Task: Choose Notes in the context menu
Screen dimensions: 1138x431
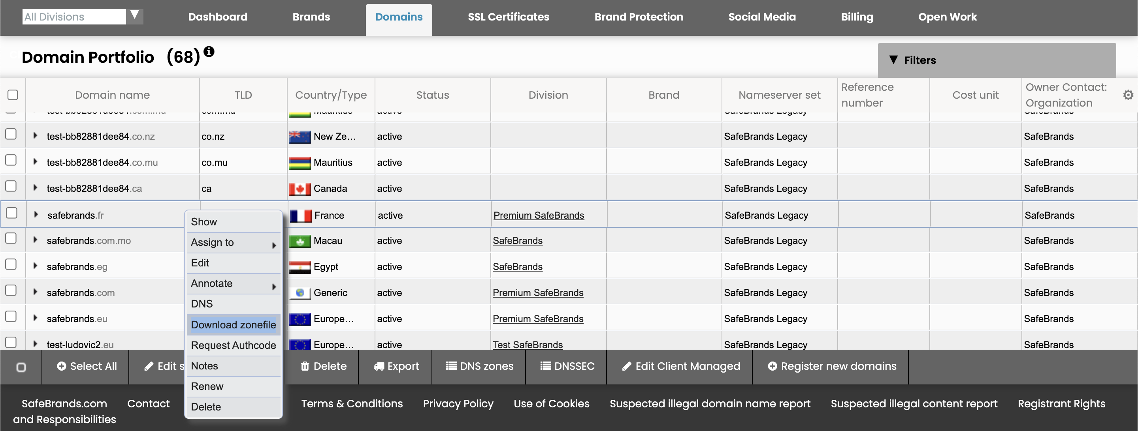Action: (234, 366)
